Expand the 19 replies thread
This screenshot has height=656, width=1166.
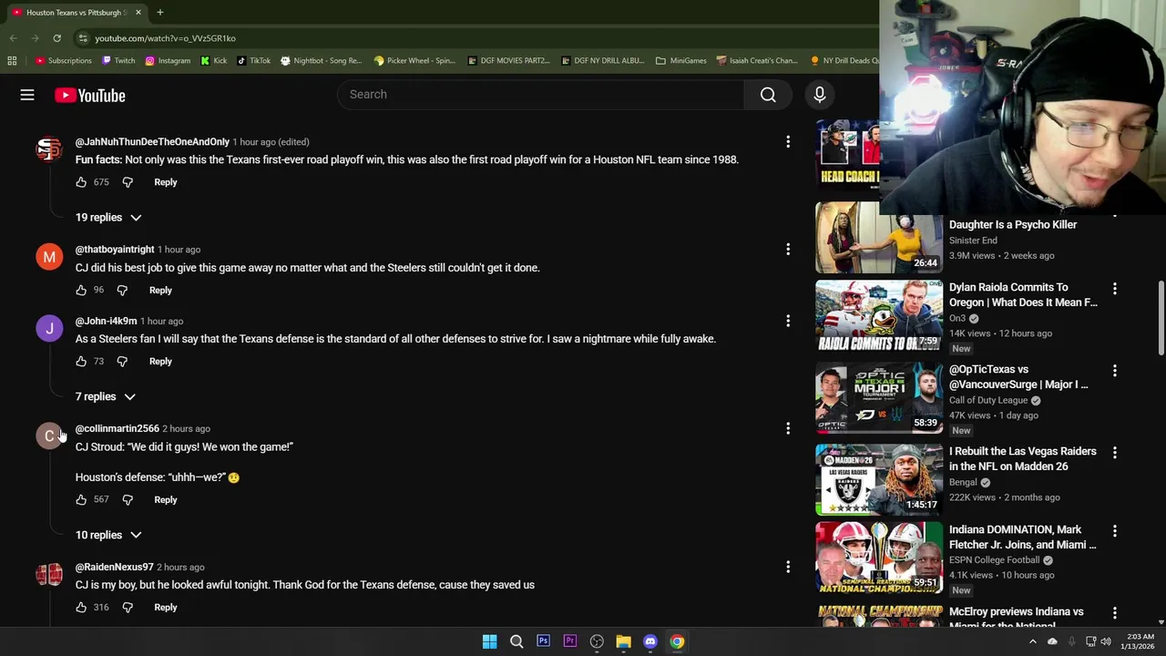[108, 218]
